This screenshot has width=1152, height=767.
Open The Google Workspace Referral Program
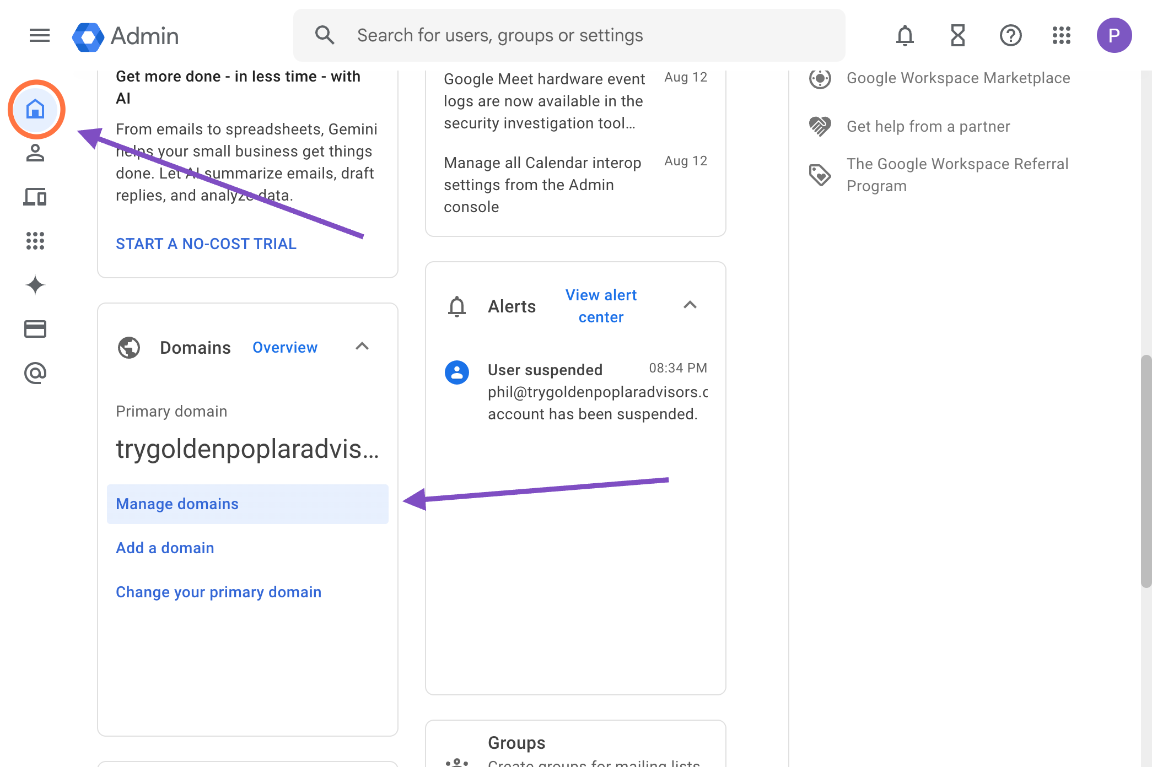[957, 175]
